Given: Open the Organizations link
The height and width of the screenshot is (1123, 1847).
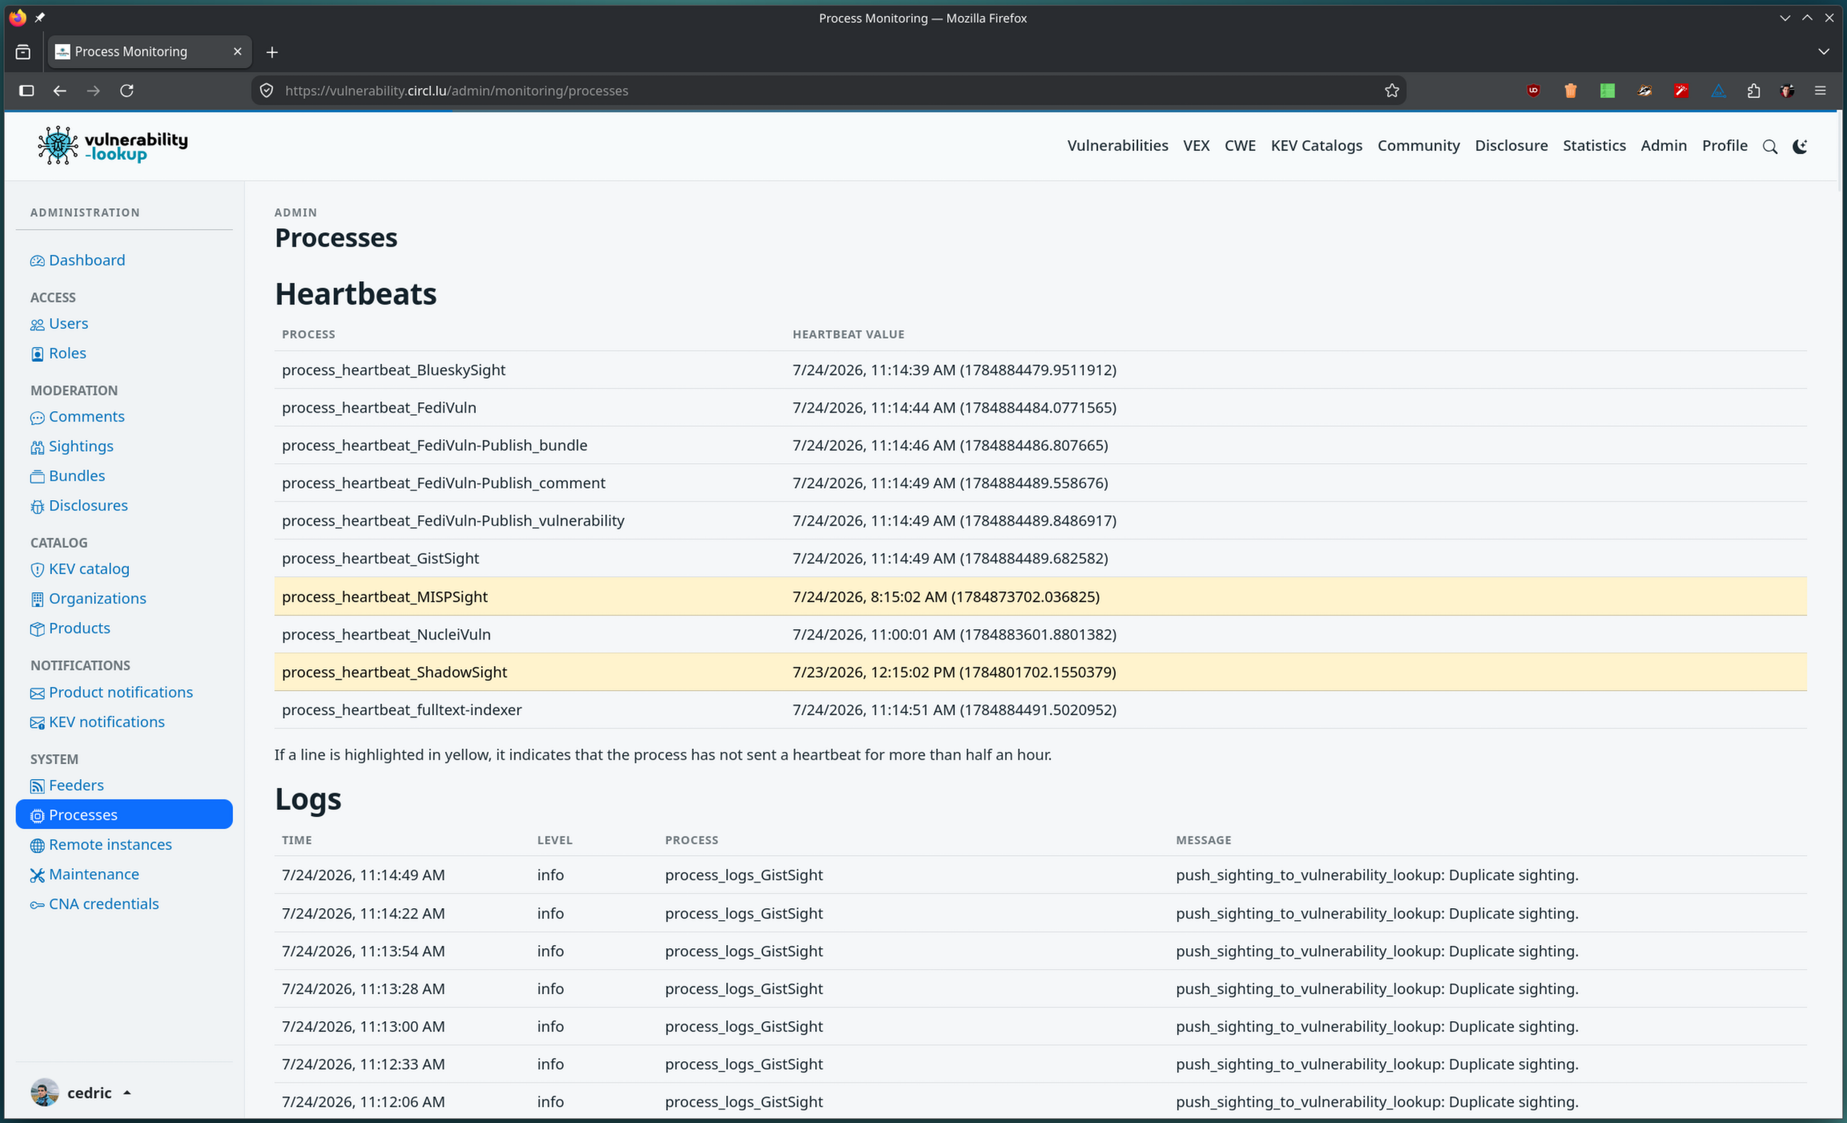Looking at the screenshot, I should (97, 598).
